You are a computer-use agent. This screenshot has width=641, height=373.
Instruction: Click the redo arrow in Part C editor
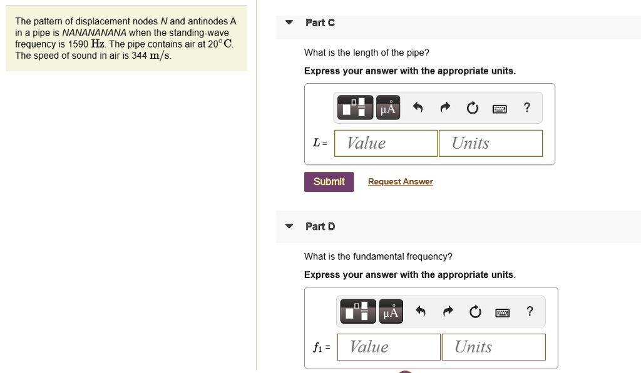click(444, 107)
